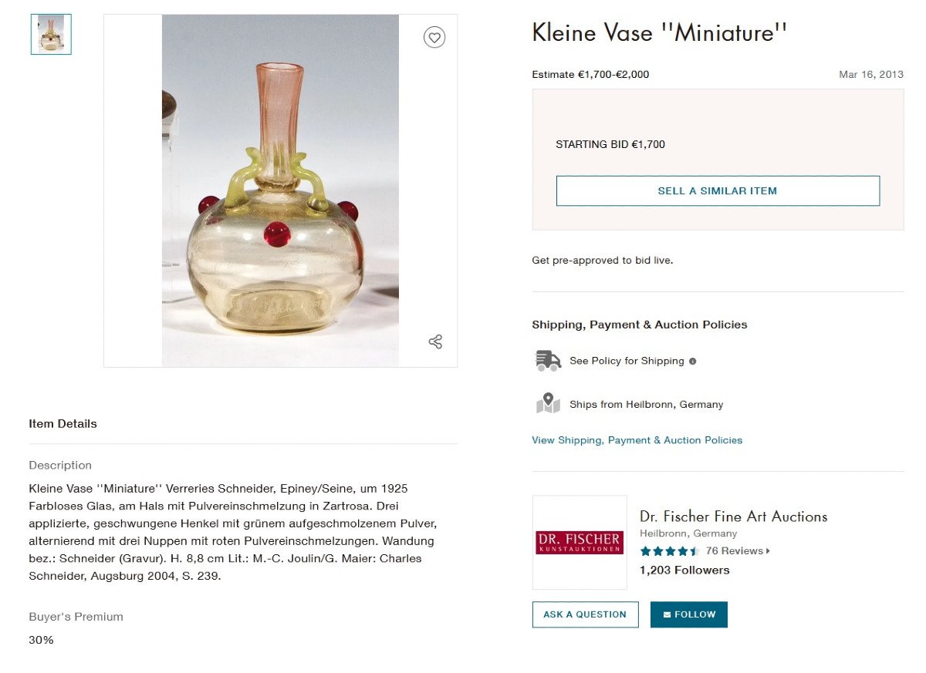Click the heart icon to favorite the vase
This screenshot has height=673, width=926.
[434, 37]
